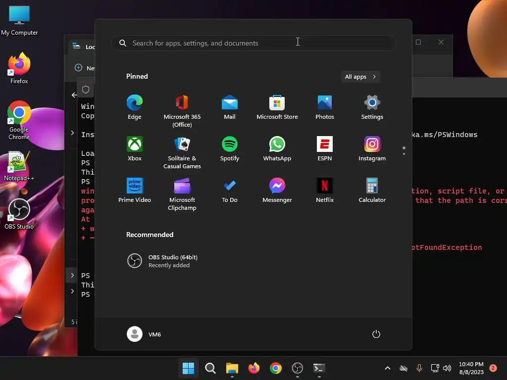Open Solitaire & Casual Games

pos(182,153)
